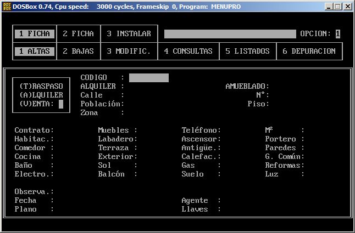
Task: Click the gray bar beside OPCION
Action: click(230, 33)
